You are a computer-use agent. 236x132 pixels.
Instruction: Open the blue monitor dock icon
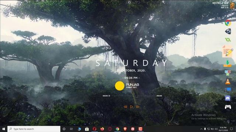pos(228,90)
